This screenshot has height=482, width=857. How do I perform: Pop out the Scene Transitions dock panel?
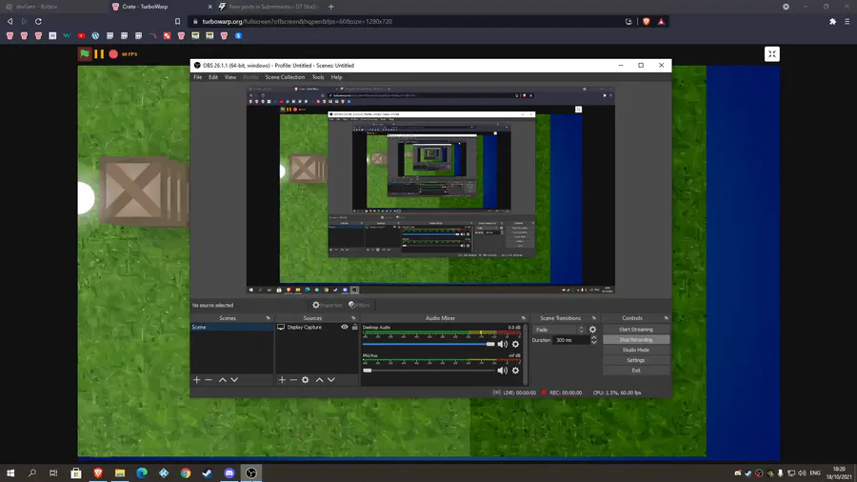(x=593, y=318)
